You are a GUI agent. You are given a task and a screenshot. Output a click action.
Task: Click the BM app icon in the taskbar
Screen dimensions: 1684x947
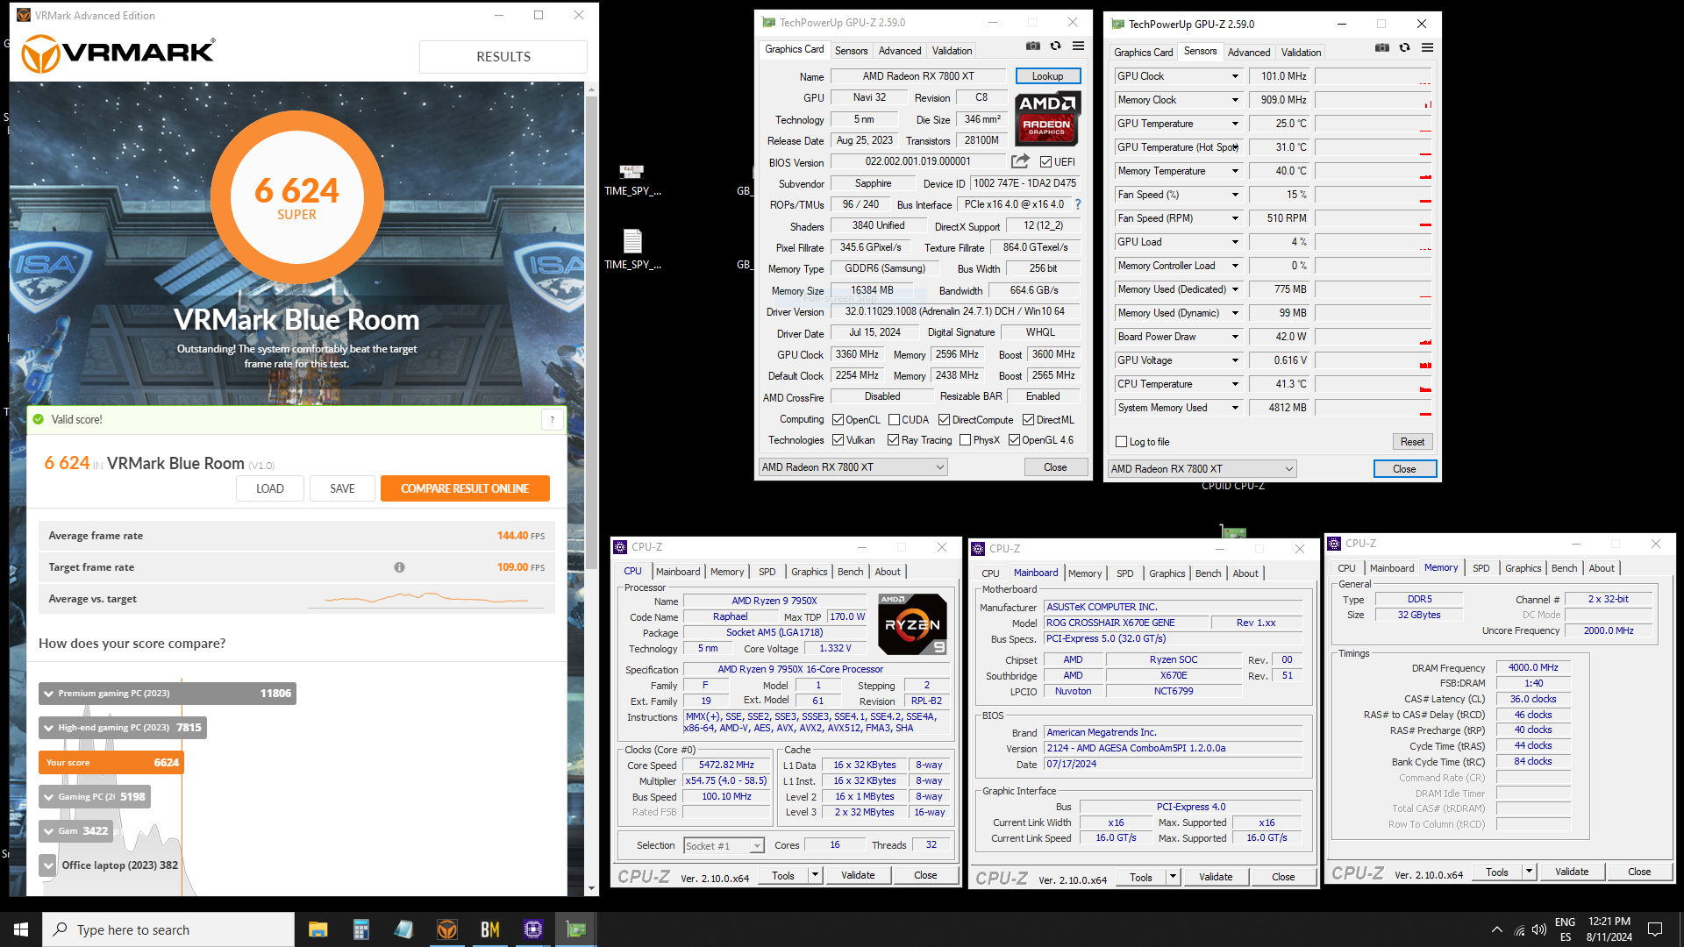490,929
